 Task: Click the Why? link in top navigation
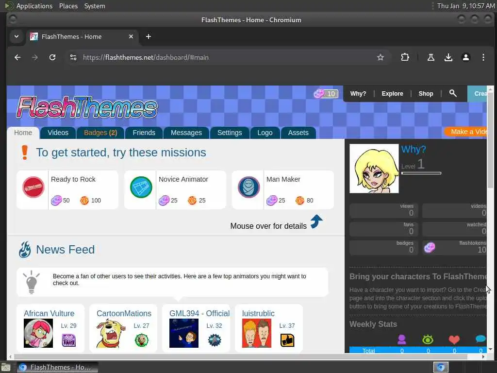[358, 94]
